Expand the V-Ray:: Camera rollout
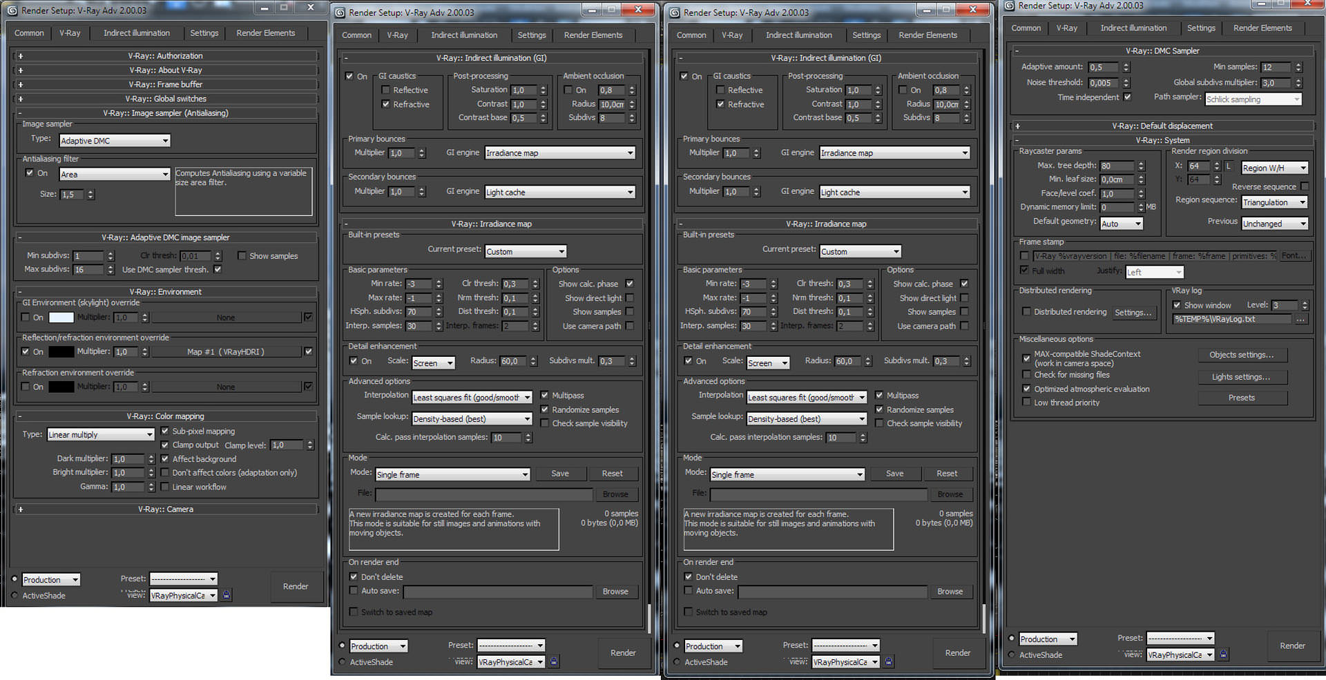This screenshot has width=1326, height=680. click(x=166, y=509)
